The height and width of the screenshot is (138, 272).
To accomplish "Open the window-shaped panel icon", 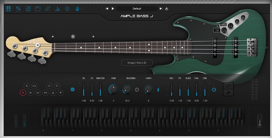I will tap(38, 9).
